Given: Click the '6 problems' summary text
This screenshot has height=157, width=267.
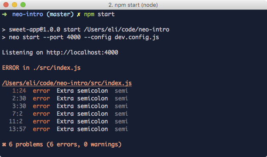Looking at the screenshot, I should (x=26, y=145).
